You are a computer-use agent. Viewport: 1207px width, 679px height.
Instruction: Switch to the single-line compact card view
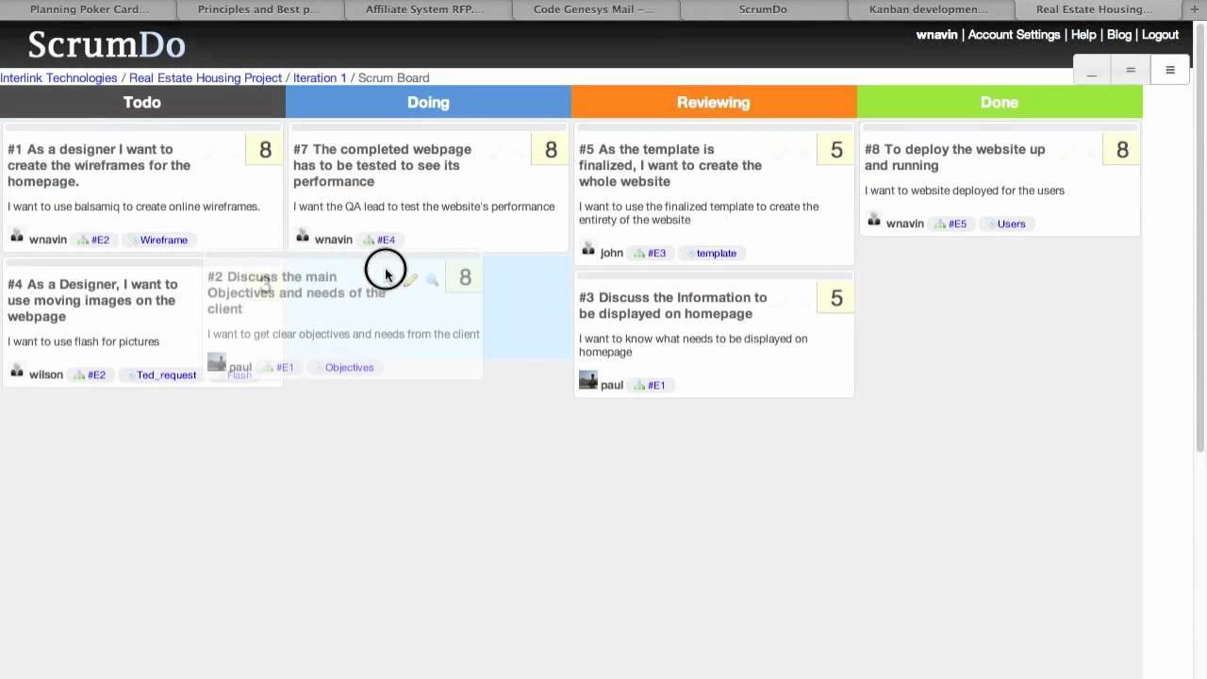pyautogui.click(x=1092, y=71)
